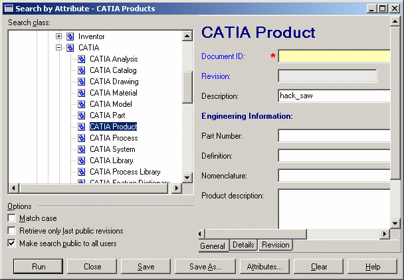404x280 pixels.
Task: Click the CATIA Part icon
Action: [82, 115]
